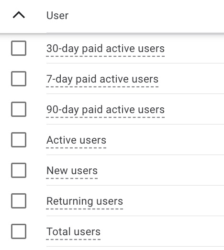Select the Active users checkbox

(19, 140)
